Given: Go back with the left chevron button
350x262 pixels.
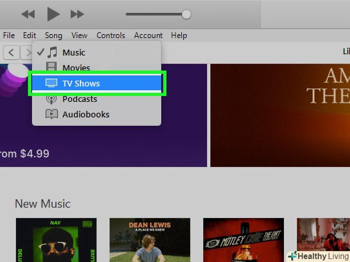Looking at the screenshot, I should click(11, 53).
